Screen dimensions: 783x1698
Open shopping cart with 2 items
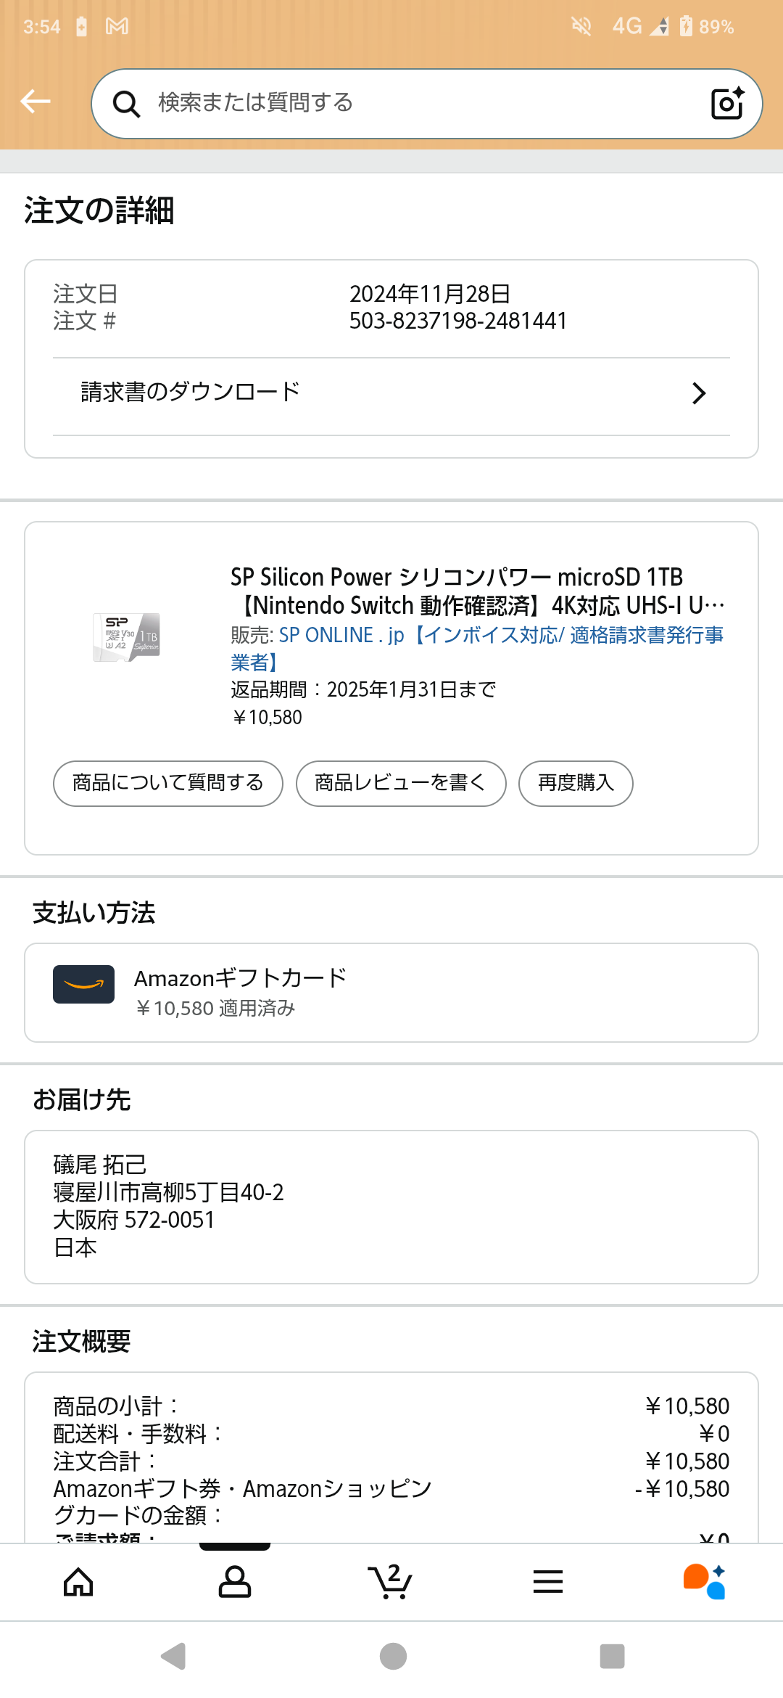tap(391, 1582)
